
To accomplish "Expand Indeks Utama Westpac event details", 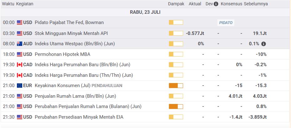I will coord(145,44).
